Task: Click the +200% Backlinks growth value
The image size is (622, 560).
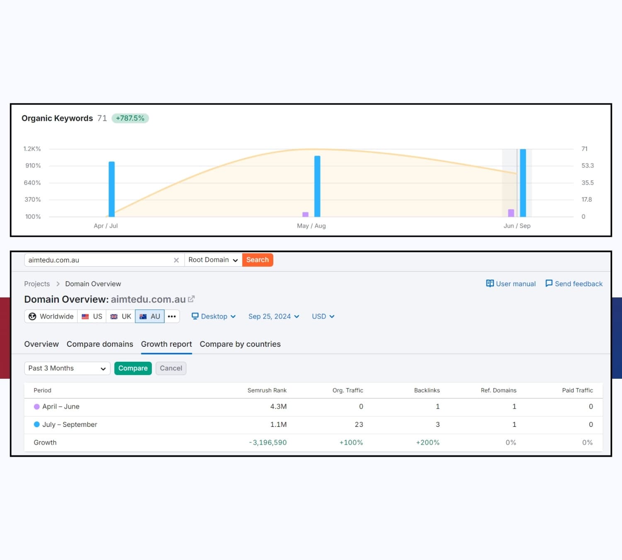Action: (428, 443)
